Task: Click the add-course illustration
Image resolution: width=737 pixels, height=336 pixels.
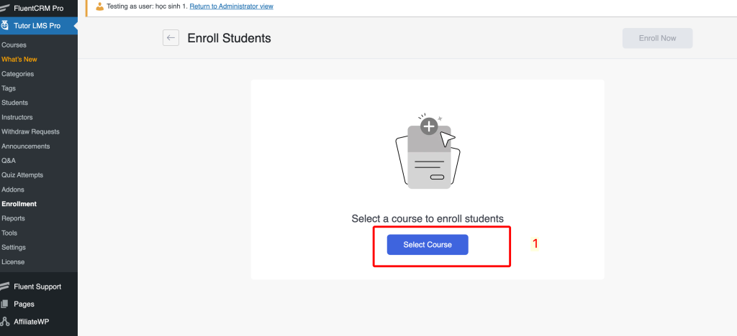Action: [x=428, y=151]
